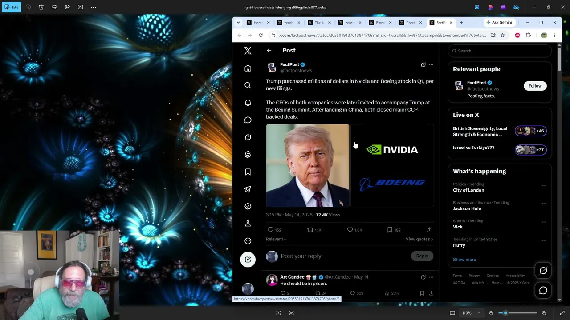This screenshot has width=570, height=320.
Task: Compose a new post with feather button
Action: tap(248, 260)
